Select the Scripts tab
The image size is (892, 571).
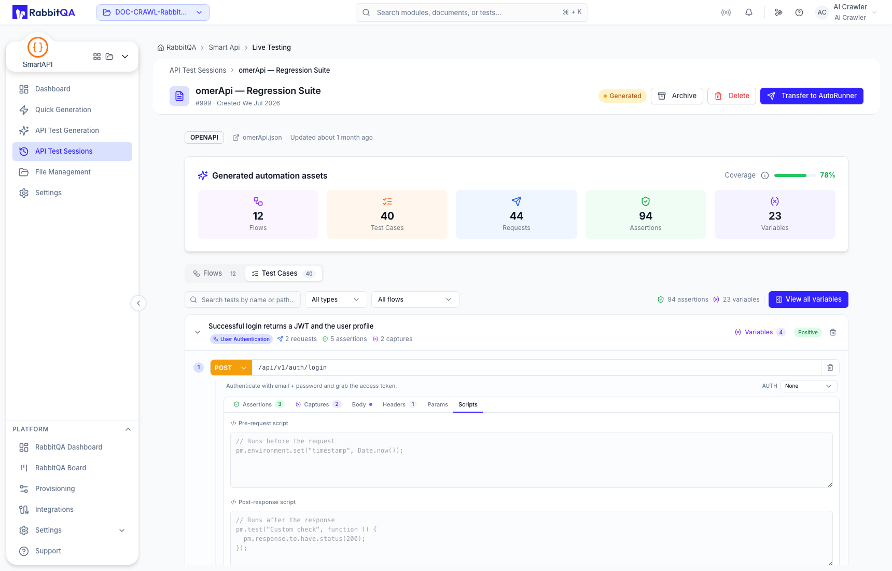(x=468, y=405)
